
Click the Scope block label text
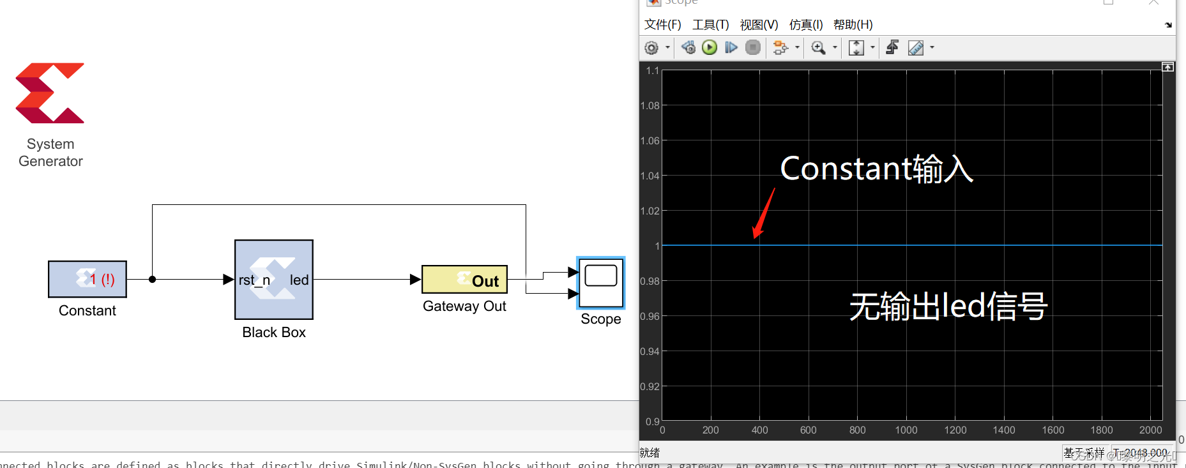pyautogui.click(x=601, y=319)
